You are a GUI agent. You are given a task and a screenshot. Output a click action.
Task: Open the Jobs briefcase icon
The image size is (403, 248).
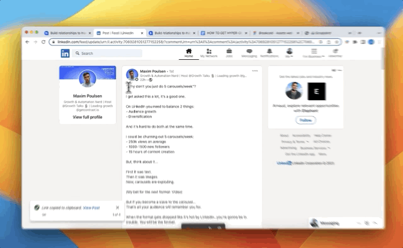coord(229,53)
